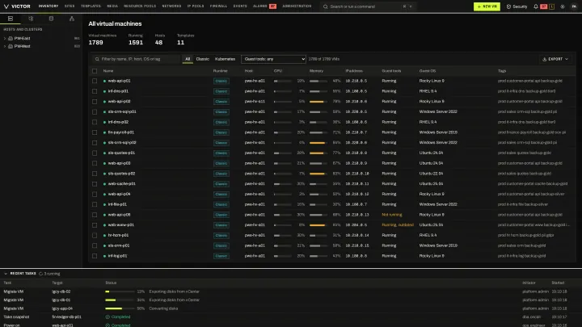Screen dimensions: 582x327
Task: Sort by the Name column header
Action: (x=108, y=71)
